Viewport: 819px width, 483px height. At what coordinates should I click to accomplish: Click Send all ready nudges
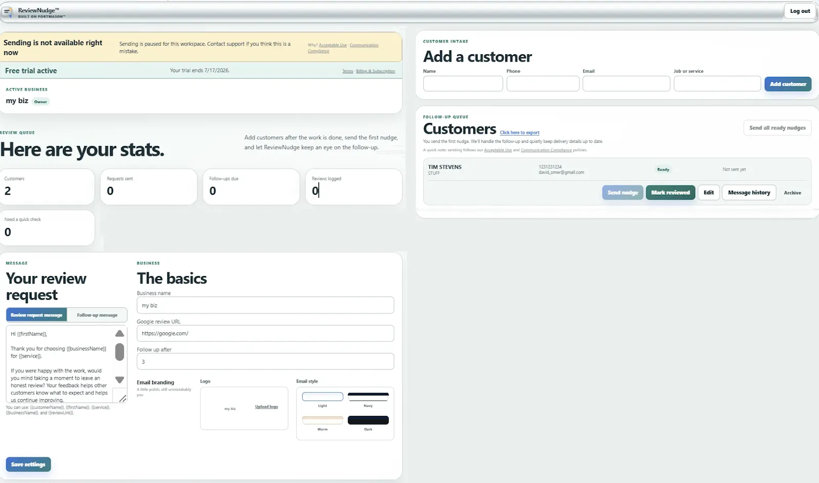point(777,128)
